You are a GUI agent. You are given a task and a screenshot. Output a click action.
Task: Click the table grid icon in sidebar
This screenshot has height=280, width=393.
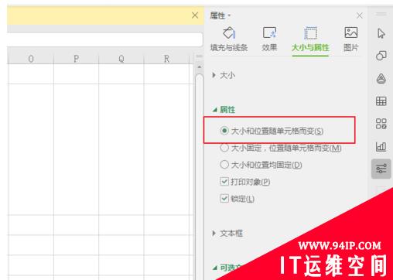[381, 101]
